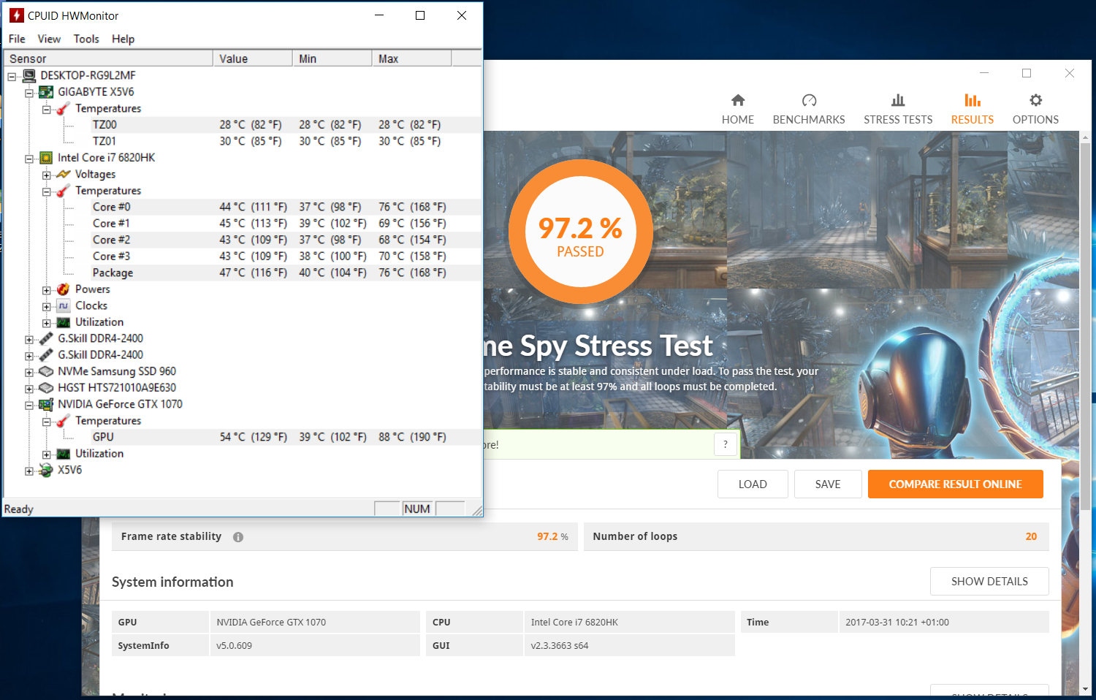Click the OPTIONS gear icon
The image size is (1096, 700).
point(1035,100)
